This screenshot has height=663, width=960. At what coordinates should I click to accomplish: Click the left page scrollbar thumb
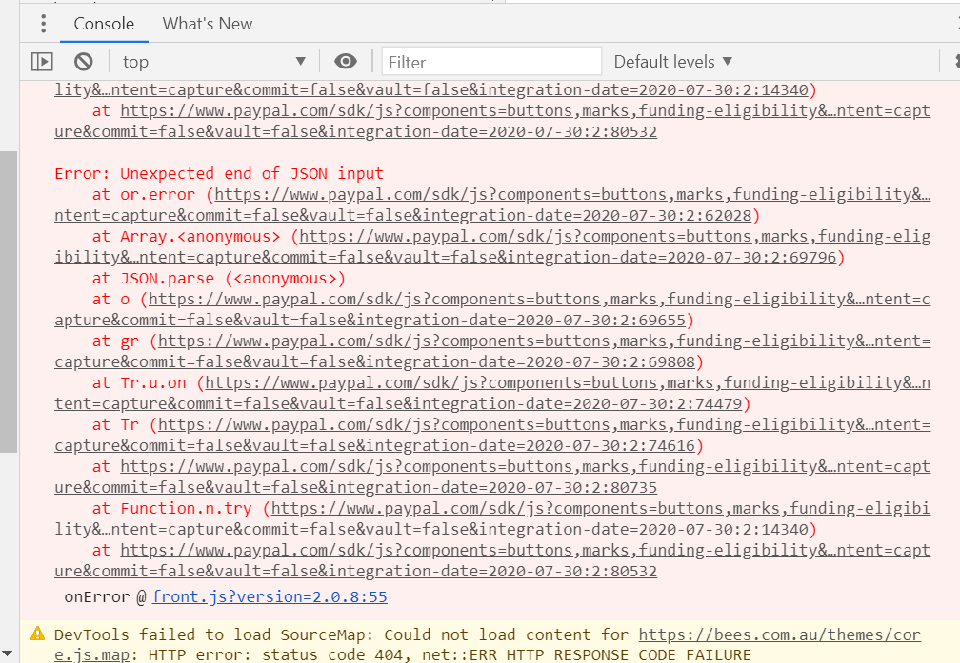coord(9,302)
